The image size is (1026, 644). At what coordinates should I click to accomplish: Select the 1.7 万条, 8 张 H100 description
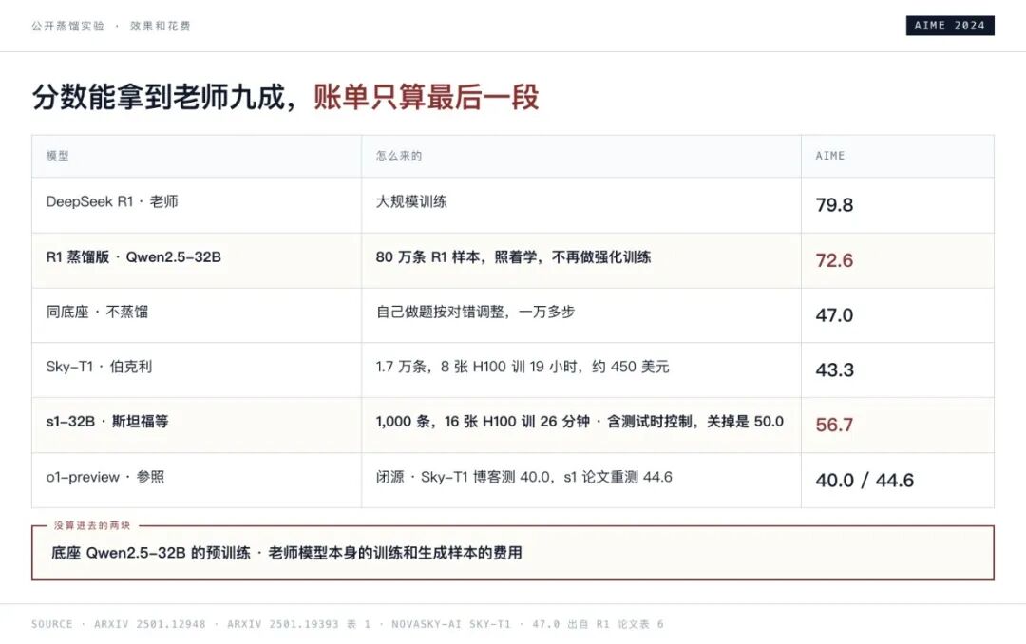(x=522, y=368)
